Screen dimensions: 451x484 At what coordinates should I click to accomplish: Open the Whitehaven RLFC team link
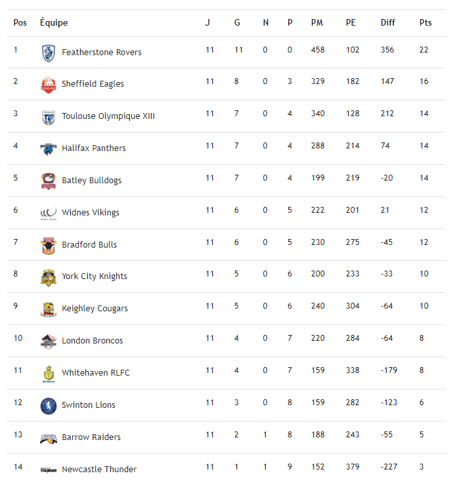click(x=96, y=373)
